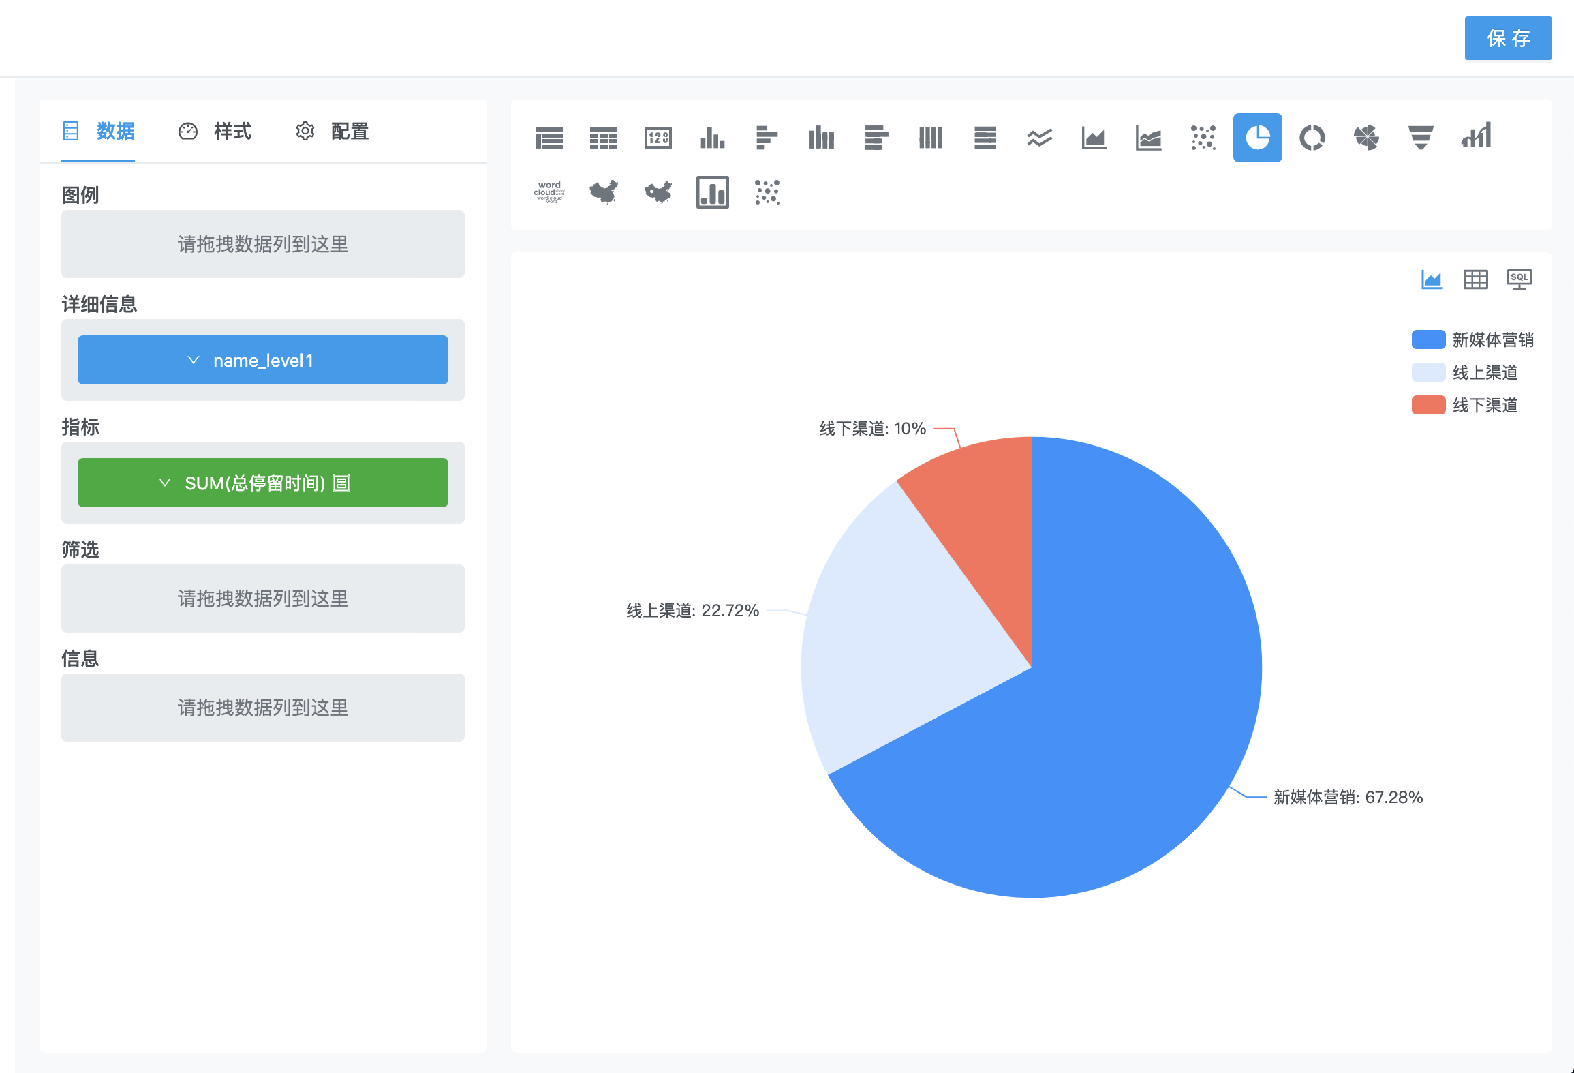Viewport: 1574px width, 1073px height.
Task: Select the percentage horizontal bar chart type
Action: (x=985, y=138)
